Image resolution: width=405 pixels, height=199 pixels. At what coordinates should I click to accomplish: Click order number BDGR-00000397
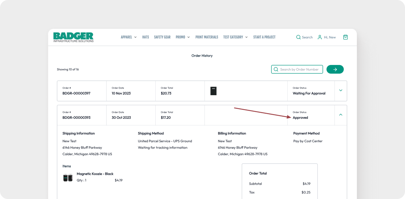pos(76,93)
